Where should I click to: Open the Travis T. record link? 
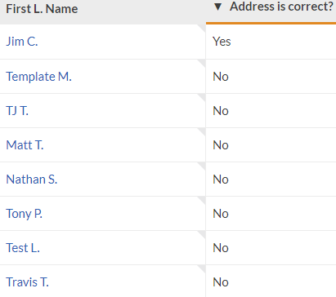point(27,282)
